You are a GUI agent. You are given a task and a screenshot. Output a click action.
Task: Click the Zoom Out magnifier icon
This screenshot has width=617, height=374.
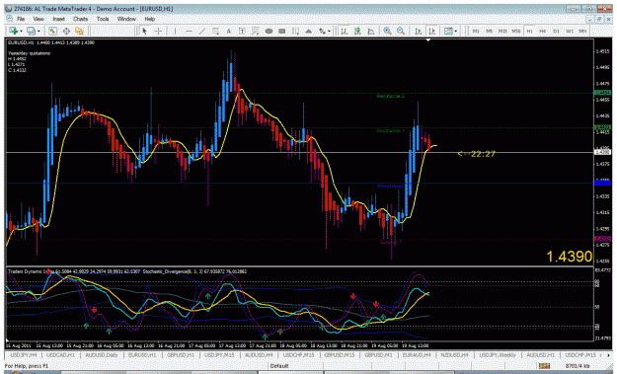click(401, 31)
